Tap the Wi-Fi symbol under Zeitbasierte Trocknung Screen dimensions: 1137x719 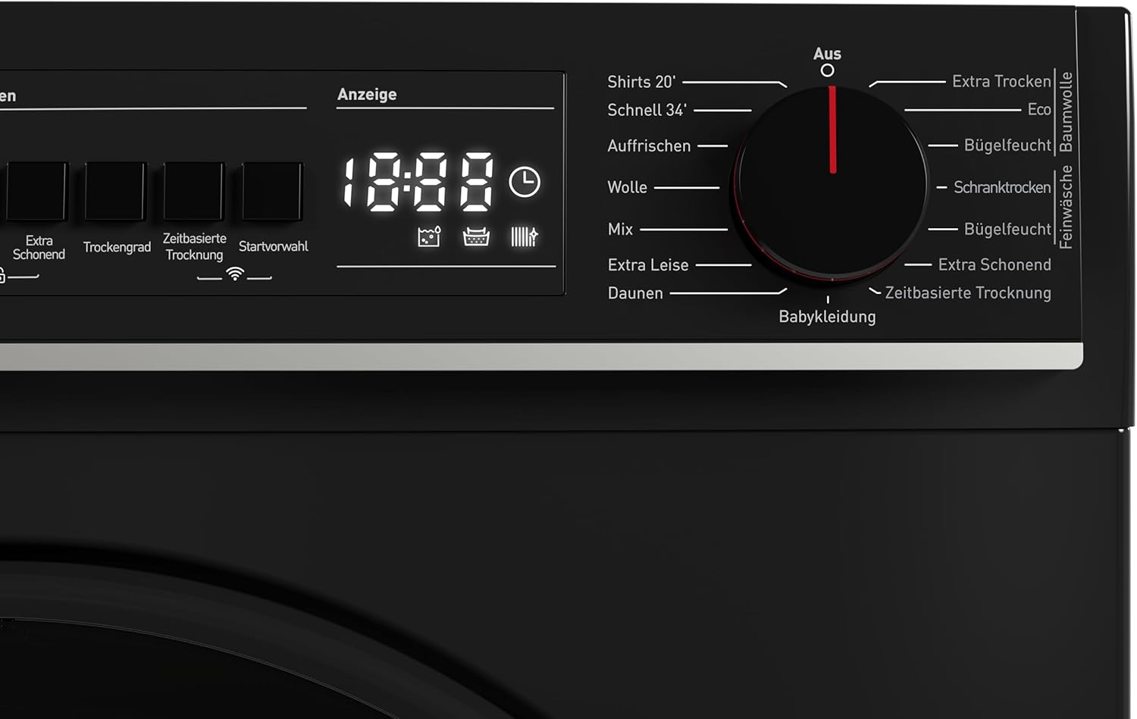point(235,274)
